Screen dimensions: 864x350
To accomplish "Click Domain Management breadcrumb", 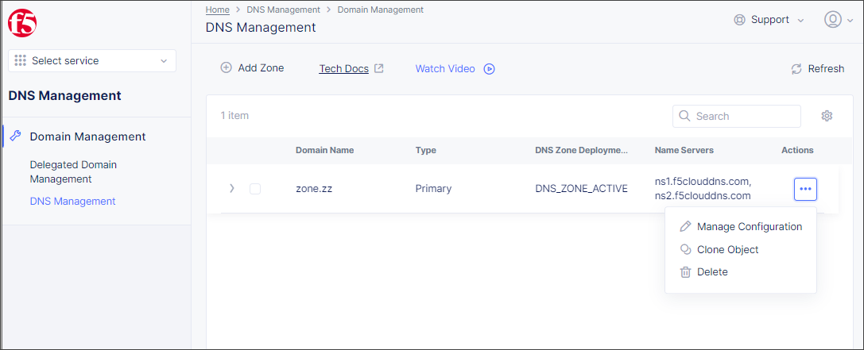I will (380, 10).
